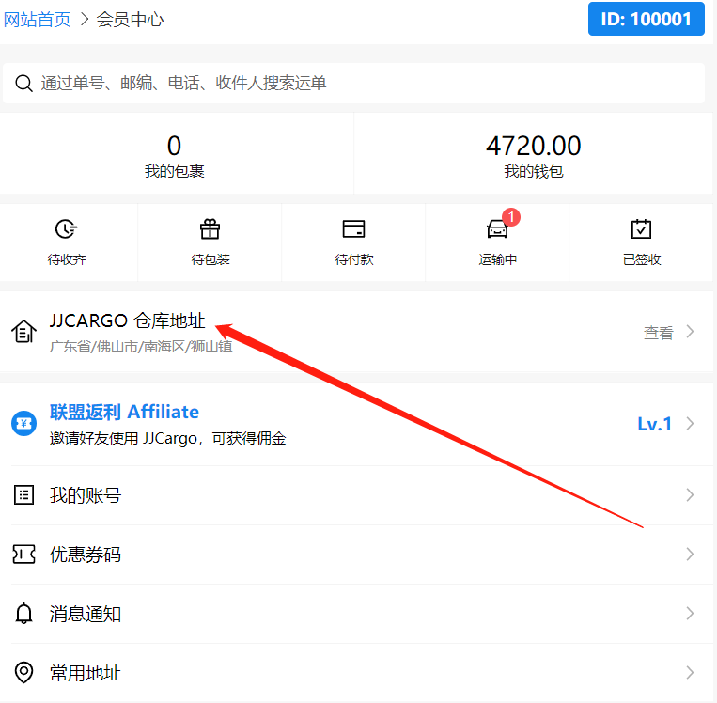Image resolution: width=717 pixels, height=703 pixels.
Task: Click the 联盟返利 coupon badge icon
Action: (x=23, y=424)
